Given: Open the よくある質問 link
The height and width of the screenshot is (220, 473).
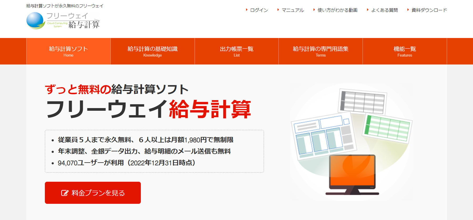Looking at the screenshot, I should [x=384, y=10].
